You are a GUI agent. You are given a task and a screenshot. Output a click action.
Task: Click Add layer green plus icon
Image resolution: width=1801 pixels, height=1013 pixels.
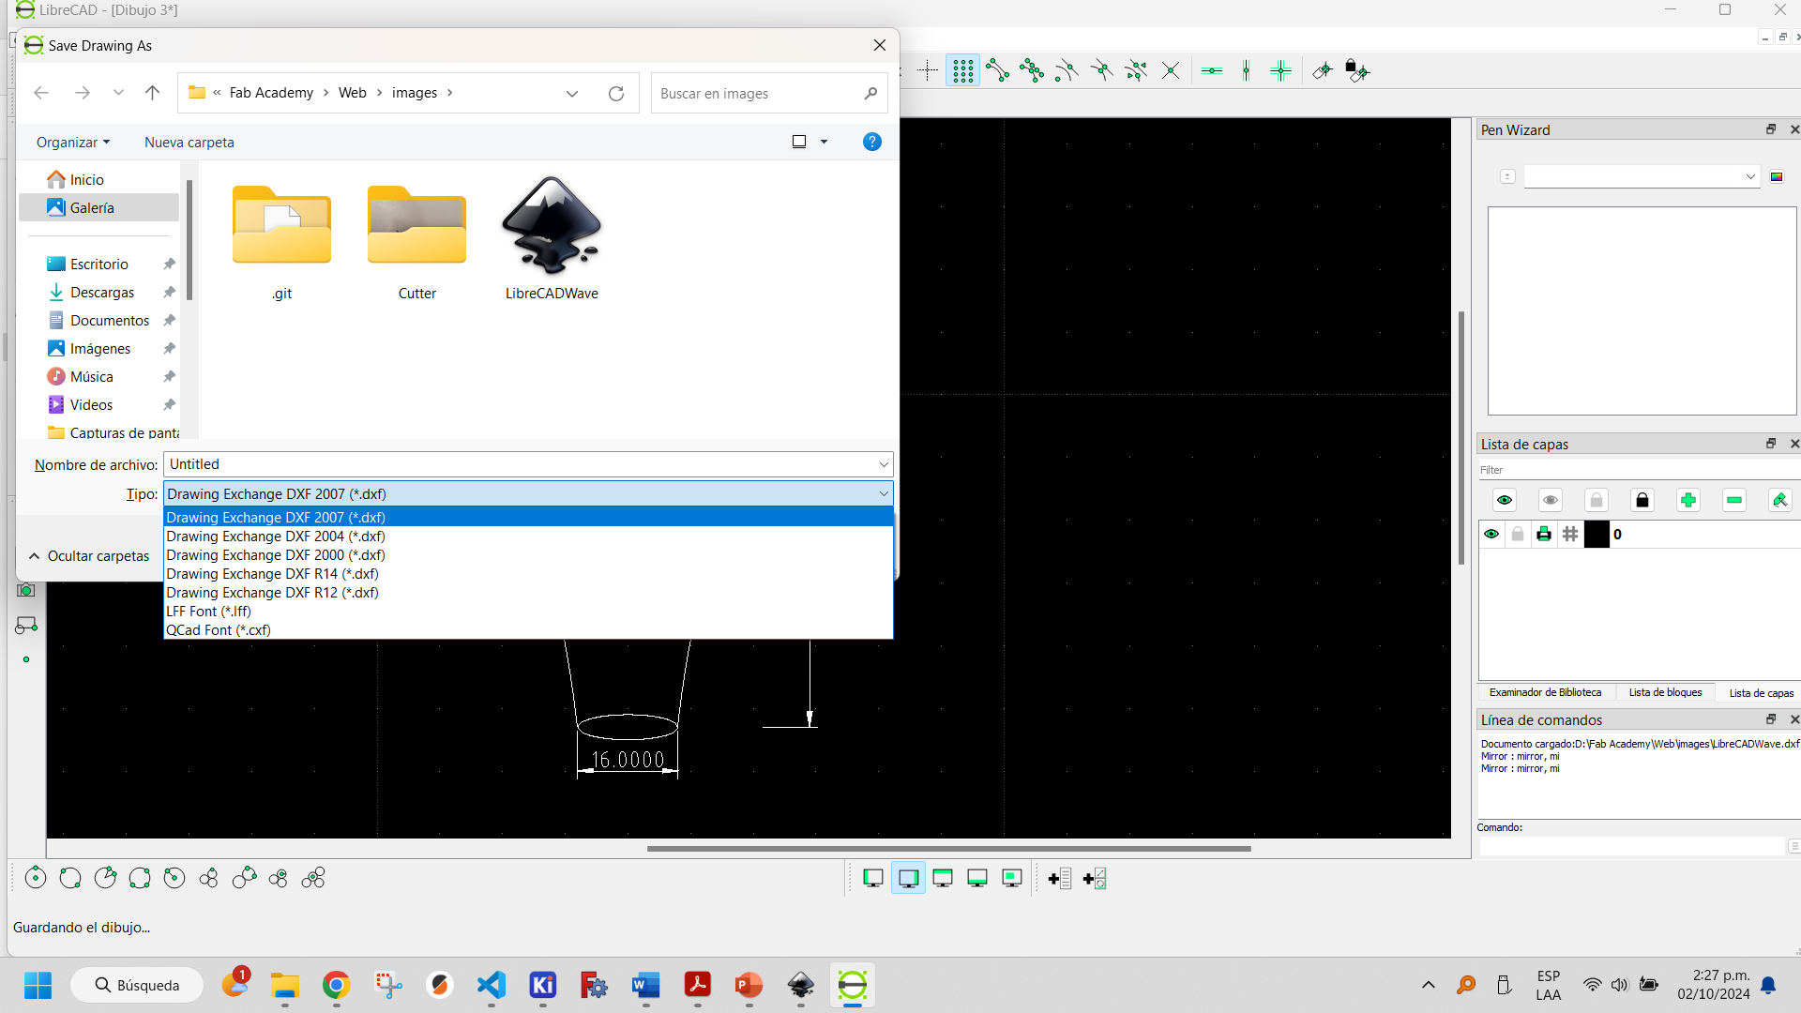1688,500
